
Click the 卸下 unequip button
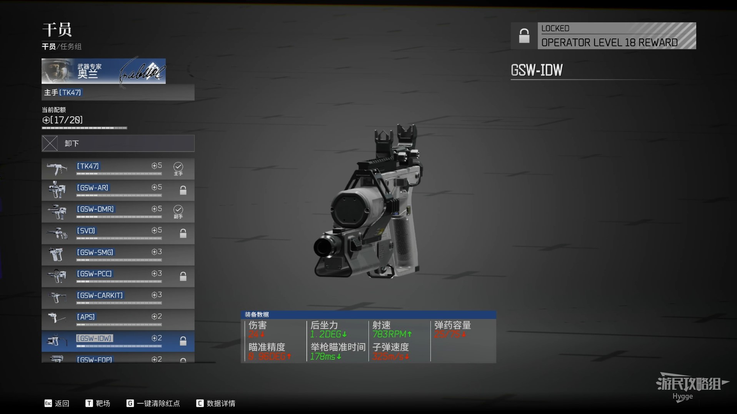(x=118, y=143)
